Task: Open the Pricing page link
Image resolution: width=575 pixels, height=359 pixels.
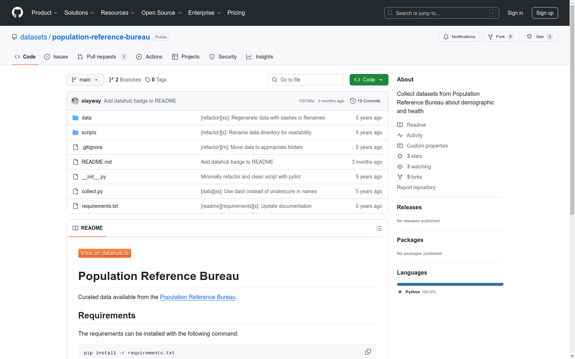Action: [x=236, y=13]
